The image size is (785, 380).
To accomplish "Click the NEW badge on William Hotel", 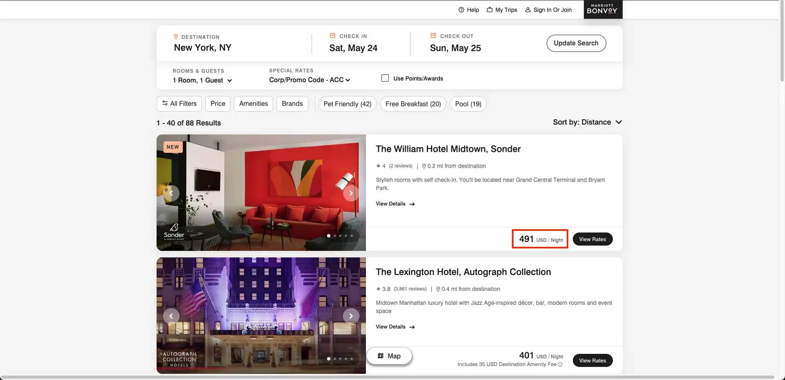I will click(x=173, y=147).
